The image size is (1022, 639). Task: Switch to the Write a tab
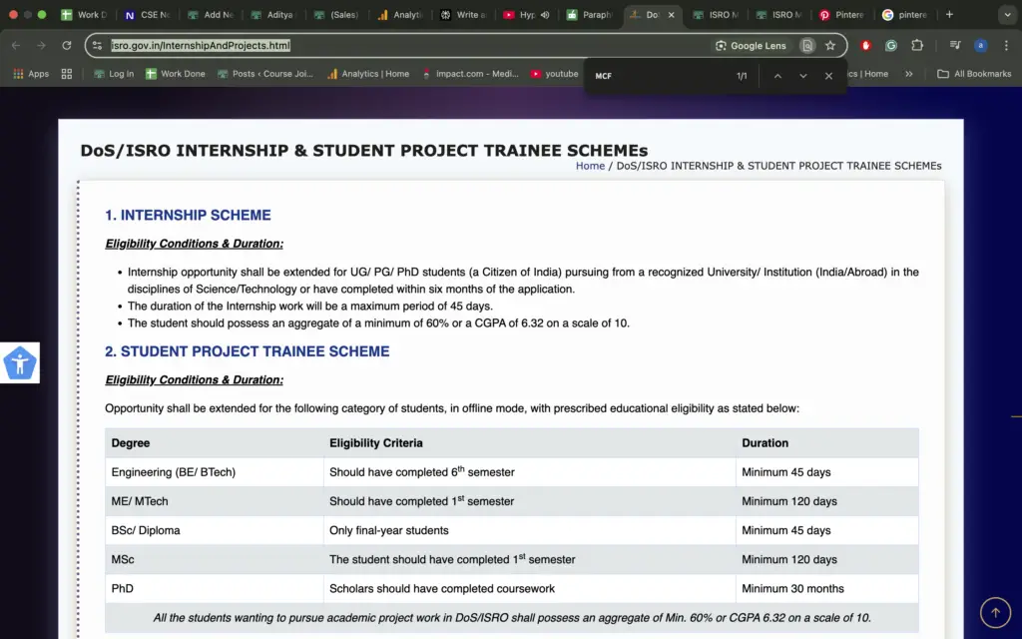point(463,14)
